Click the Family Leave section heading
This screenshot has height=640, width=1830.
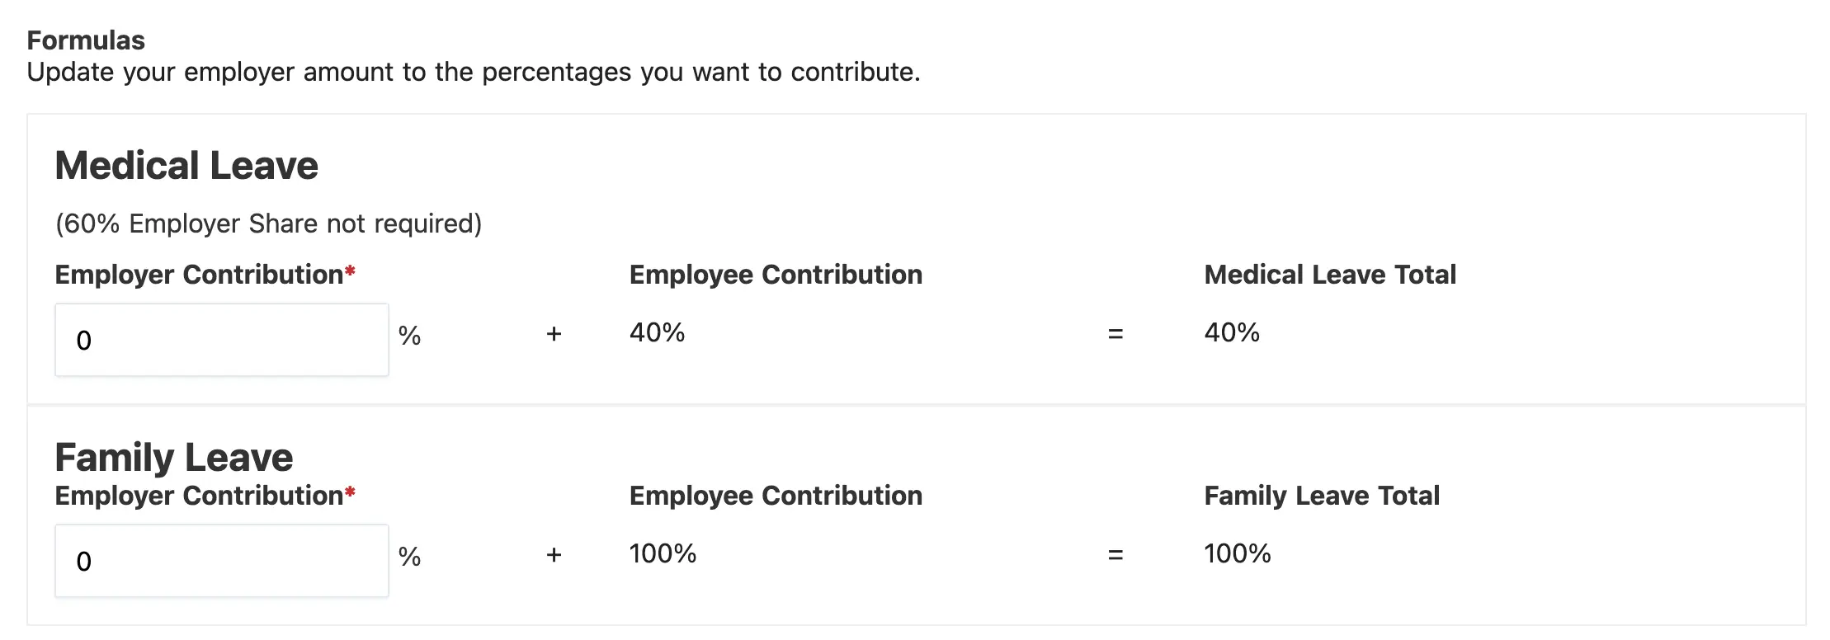click(173, 457)
